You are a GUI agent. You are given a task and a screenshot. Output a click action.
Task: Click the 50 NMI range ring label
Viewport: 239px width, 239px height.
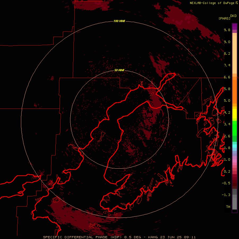click(x=119, y=70)
